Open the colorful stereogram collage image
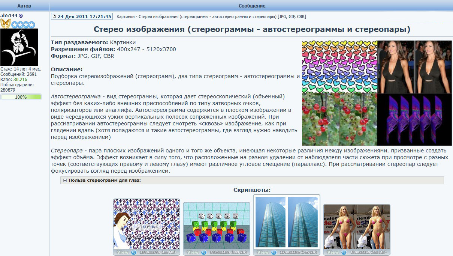 coord(377,93)
